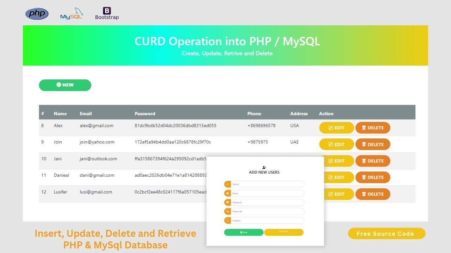The image size is (451, 253).
Task: Delete the Lusifer row
Action: pos(373,194)
